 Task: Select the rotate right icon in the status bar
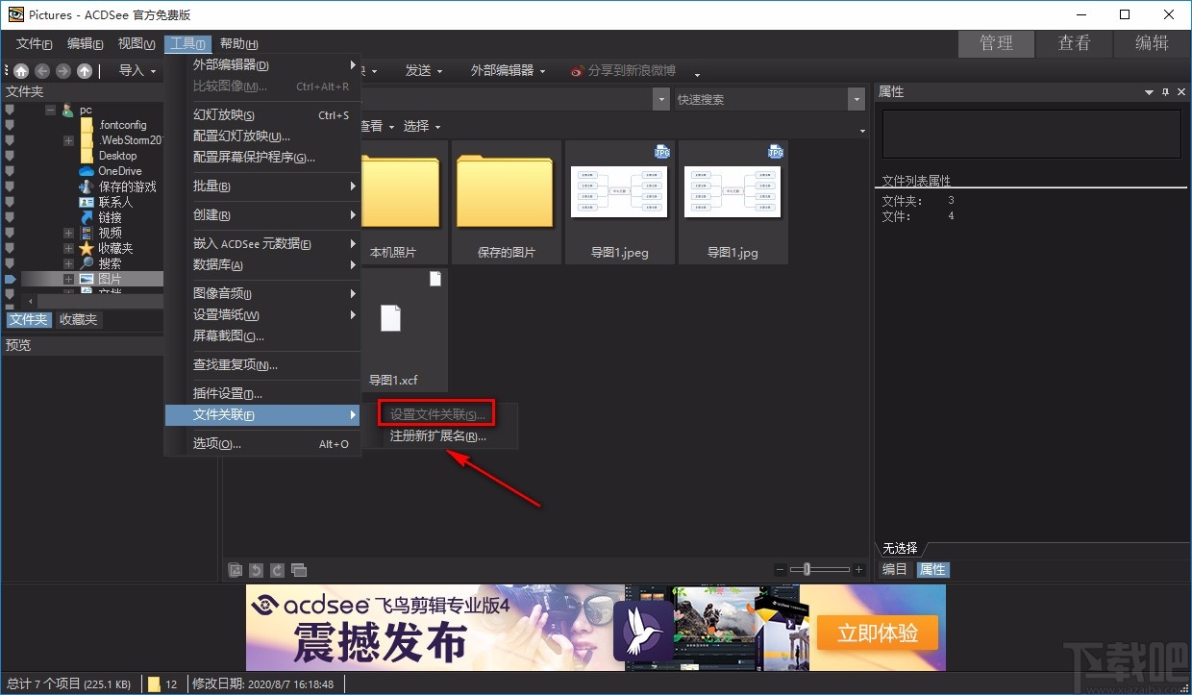(x=277, y=569)
